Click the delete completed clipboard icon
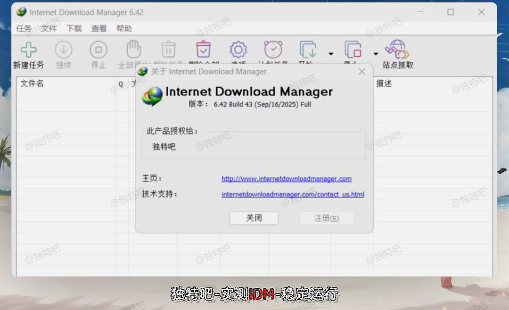The width and height of the screenshot is (509, 310). (203, 50)
